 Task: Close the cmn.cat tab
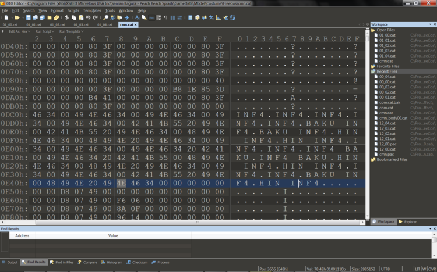[136, 25]
